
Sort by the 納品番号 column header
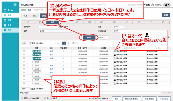(63, 48)
